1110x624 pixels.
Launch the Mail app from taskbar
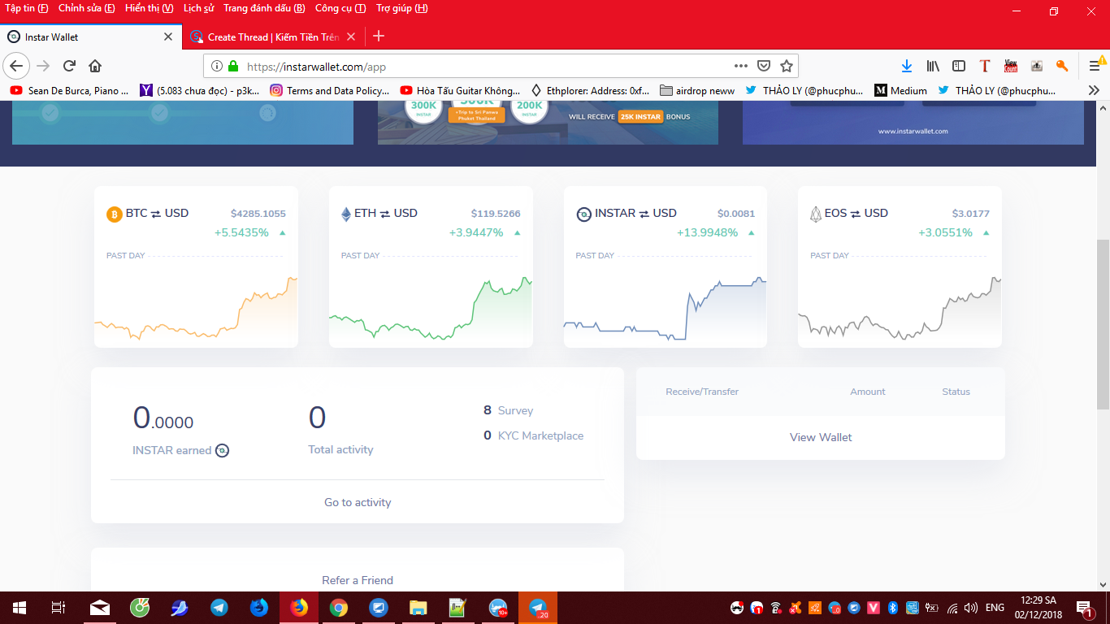(x=100, y=608)
